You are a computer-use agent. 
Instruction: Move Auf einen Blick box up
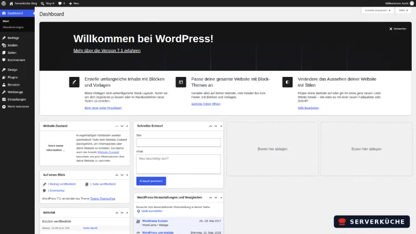[x=117, y=175]
